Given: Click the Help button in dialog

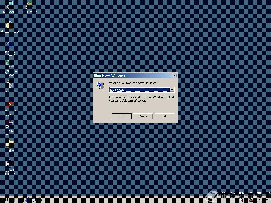Looking at the screenshot, I should click(164, 116).
